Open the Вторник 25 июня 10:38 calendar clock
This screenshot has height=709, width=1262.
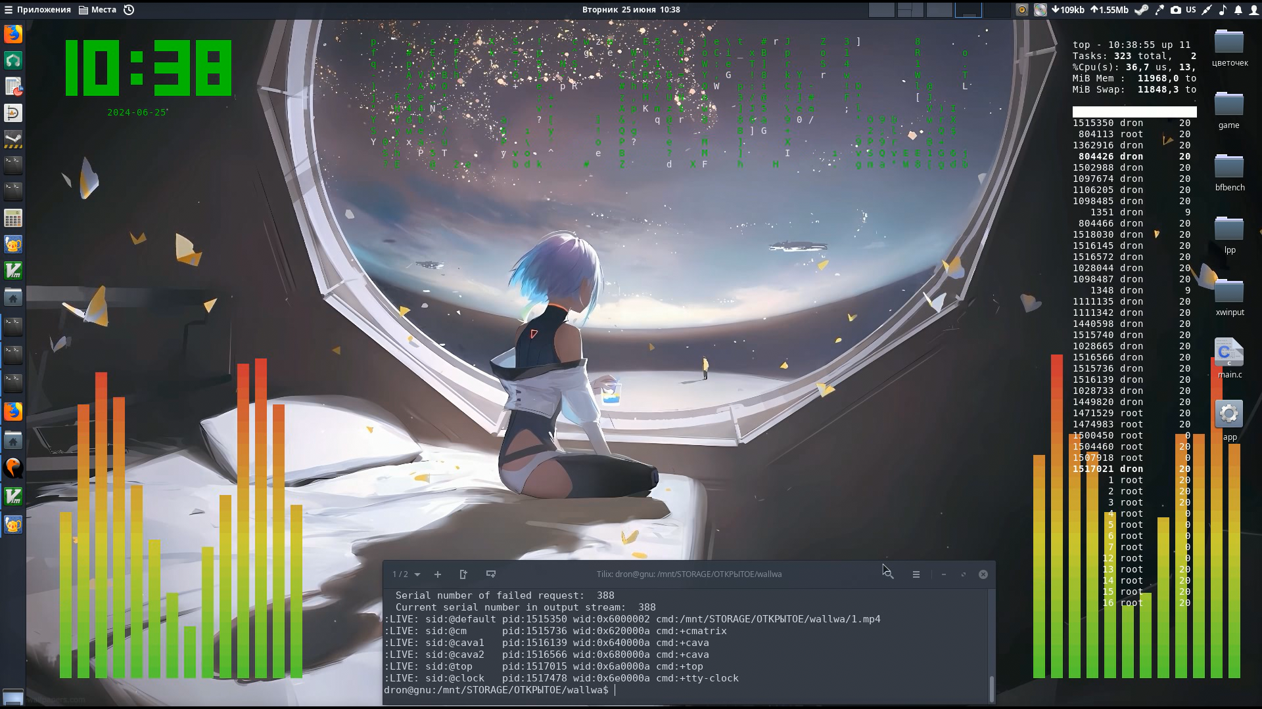(631, 10)
